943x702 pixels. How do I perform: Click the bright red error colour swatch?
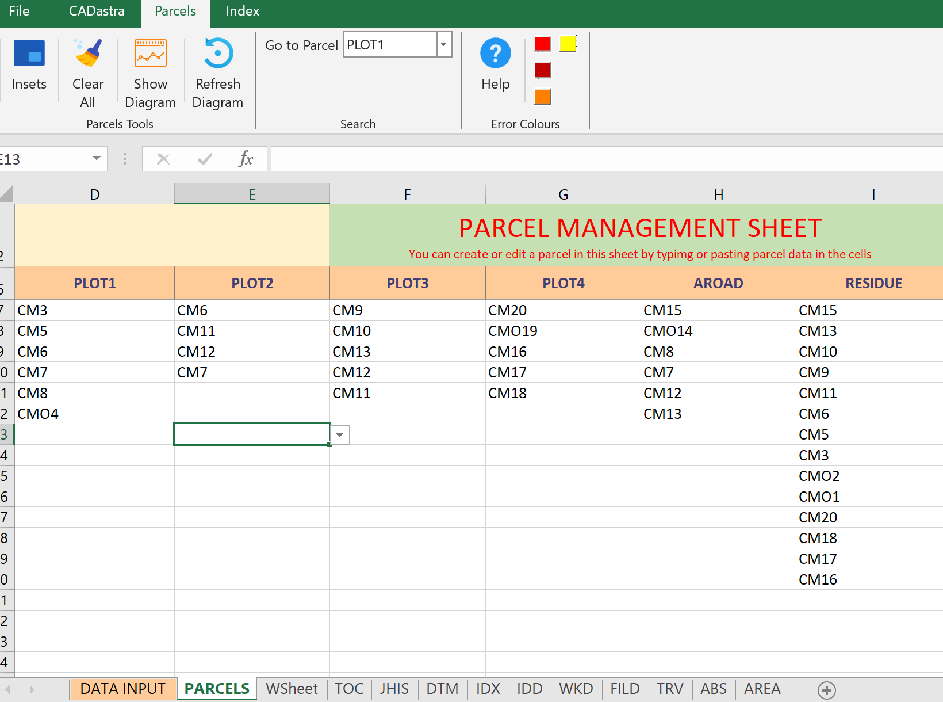tap(542, 44)
